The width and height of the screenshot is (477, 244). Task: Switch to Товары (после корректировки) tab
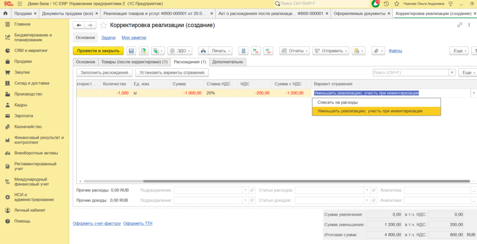[x=135, y=62]
